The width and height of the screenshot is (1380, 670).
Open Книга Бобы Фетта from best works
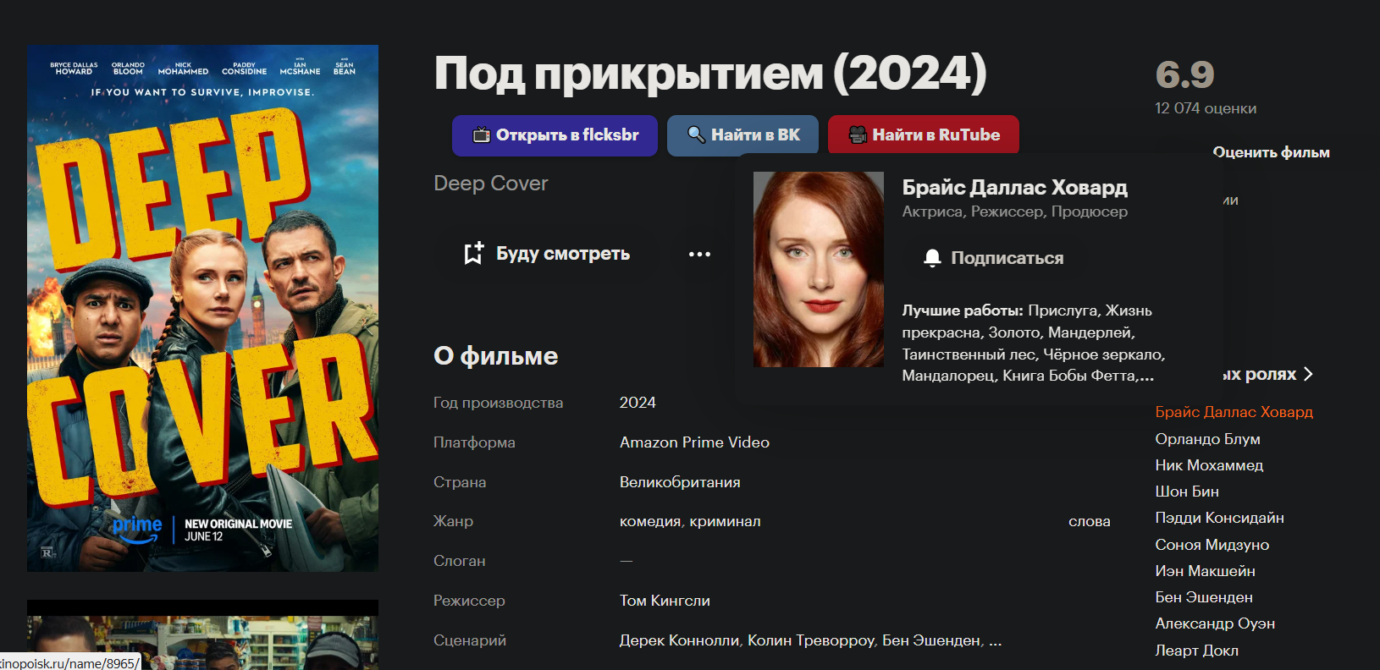pos(1068,376)
